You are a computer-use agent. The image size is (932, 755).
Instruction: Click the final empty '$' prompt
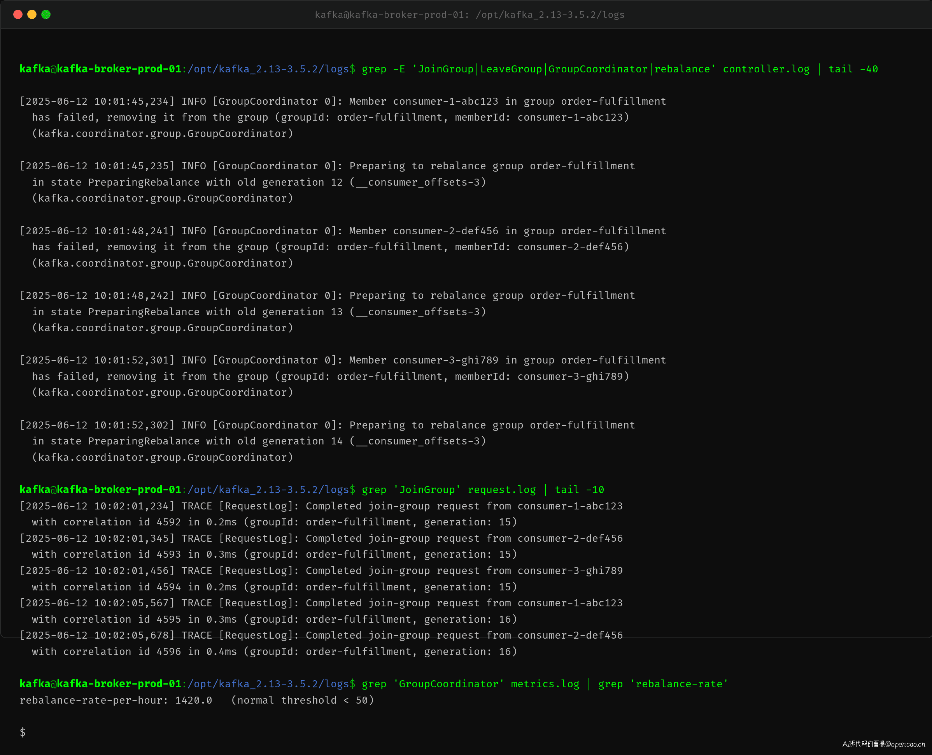23,732
